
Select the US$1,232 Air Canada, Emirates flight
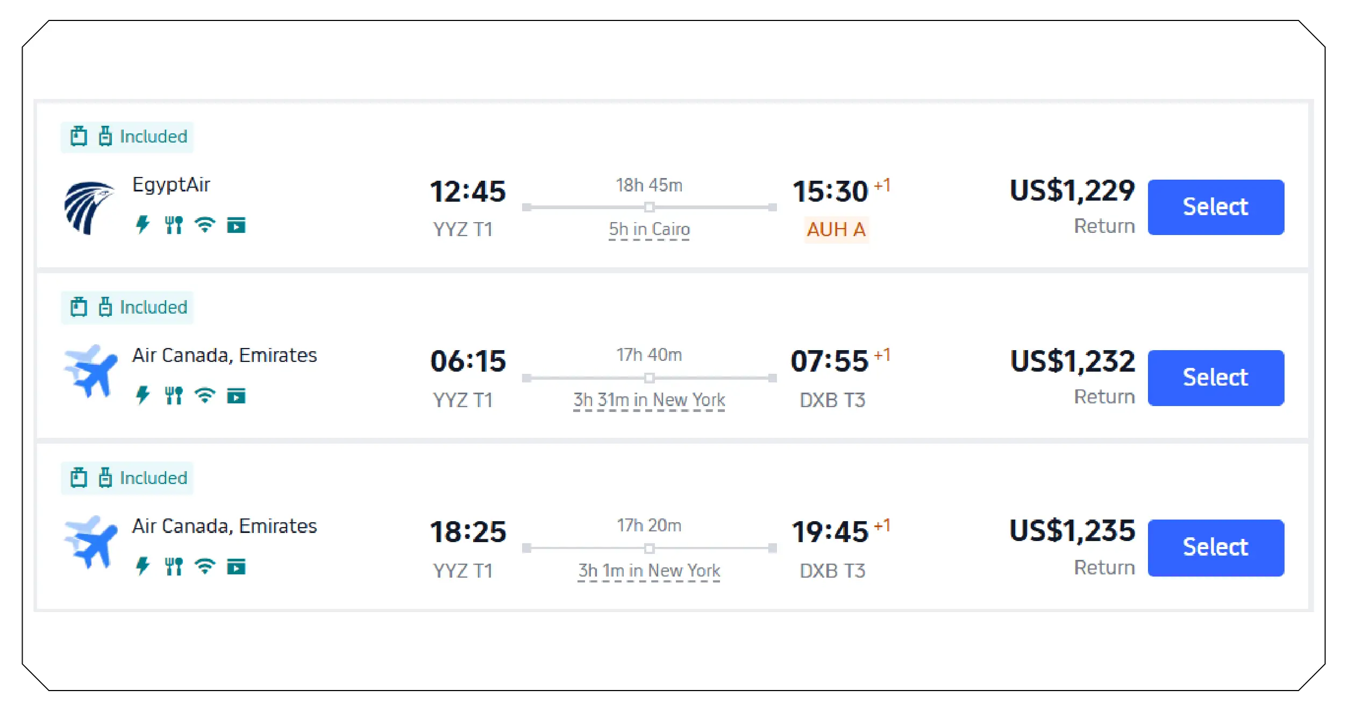click(x=1216, y=377)
